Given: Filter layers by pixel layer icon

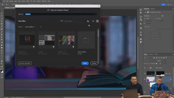Looking at the screenshot, I should (x=154, y=58).
